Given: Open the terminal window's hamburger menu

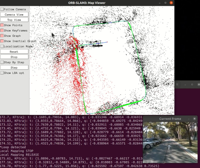Looking at the screenshot, I should coord(177,84).
